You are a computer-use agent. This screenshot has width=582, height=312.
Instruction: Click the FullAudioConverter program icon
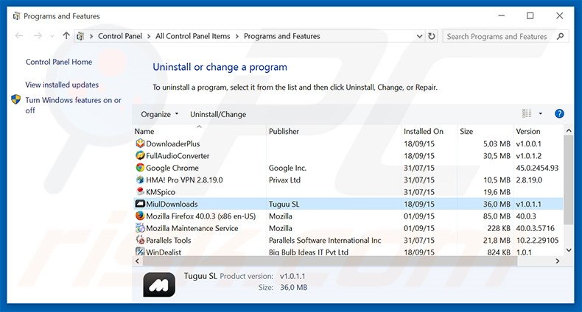pyautogui.click(x=140, y=155)
